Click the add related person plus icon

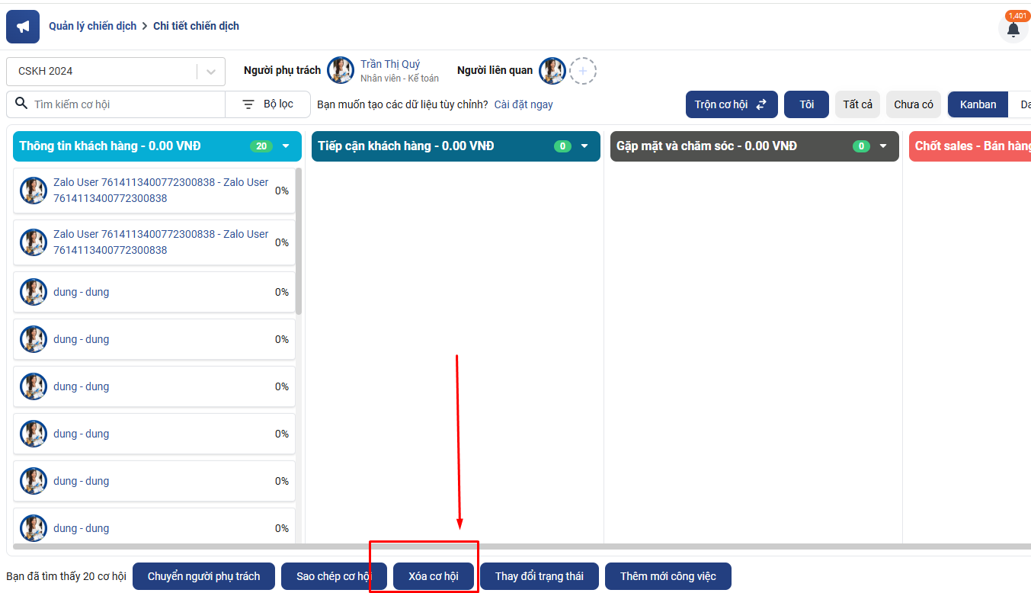[x=583, y=71]
